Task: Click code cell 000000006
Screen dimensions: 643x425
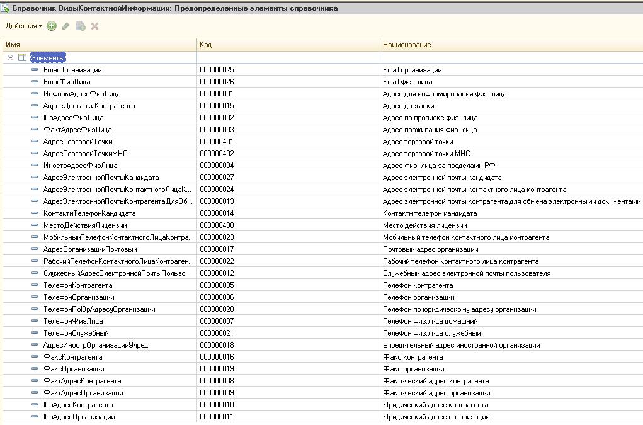Action: click(x=217, y=297)
